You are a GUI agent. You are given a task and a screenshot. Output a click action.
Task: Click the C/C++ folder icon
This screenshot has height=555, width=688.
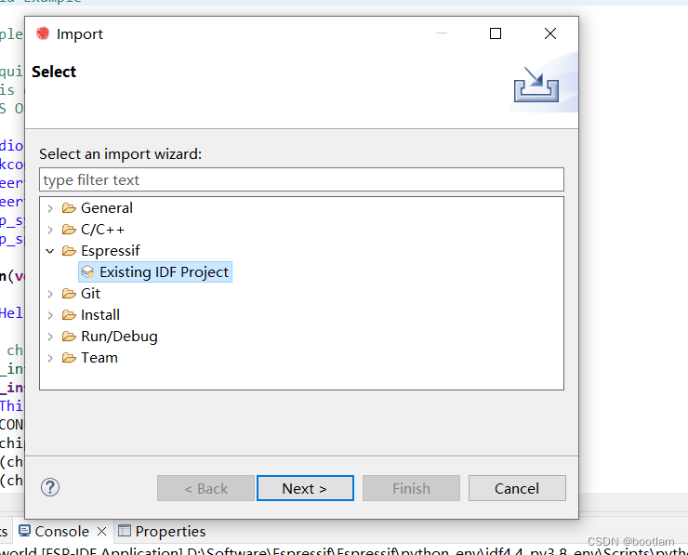[69, 230]
